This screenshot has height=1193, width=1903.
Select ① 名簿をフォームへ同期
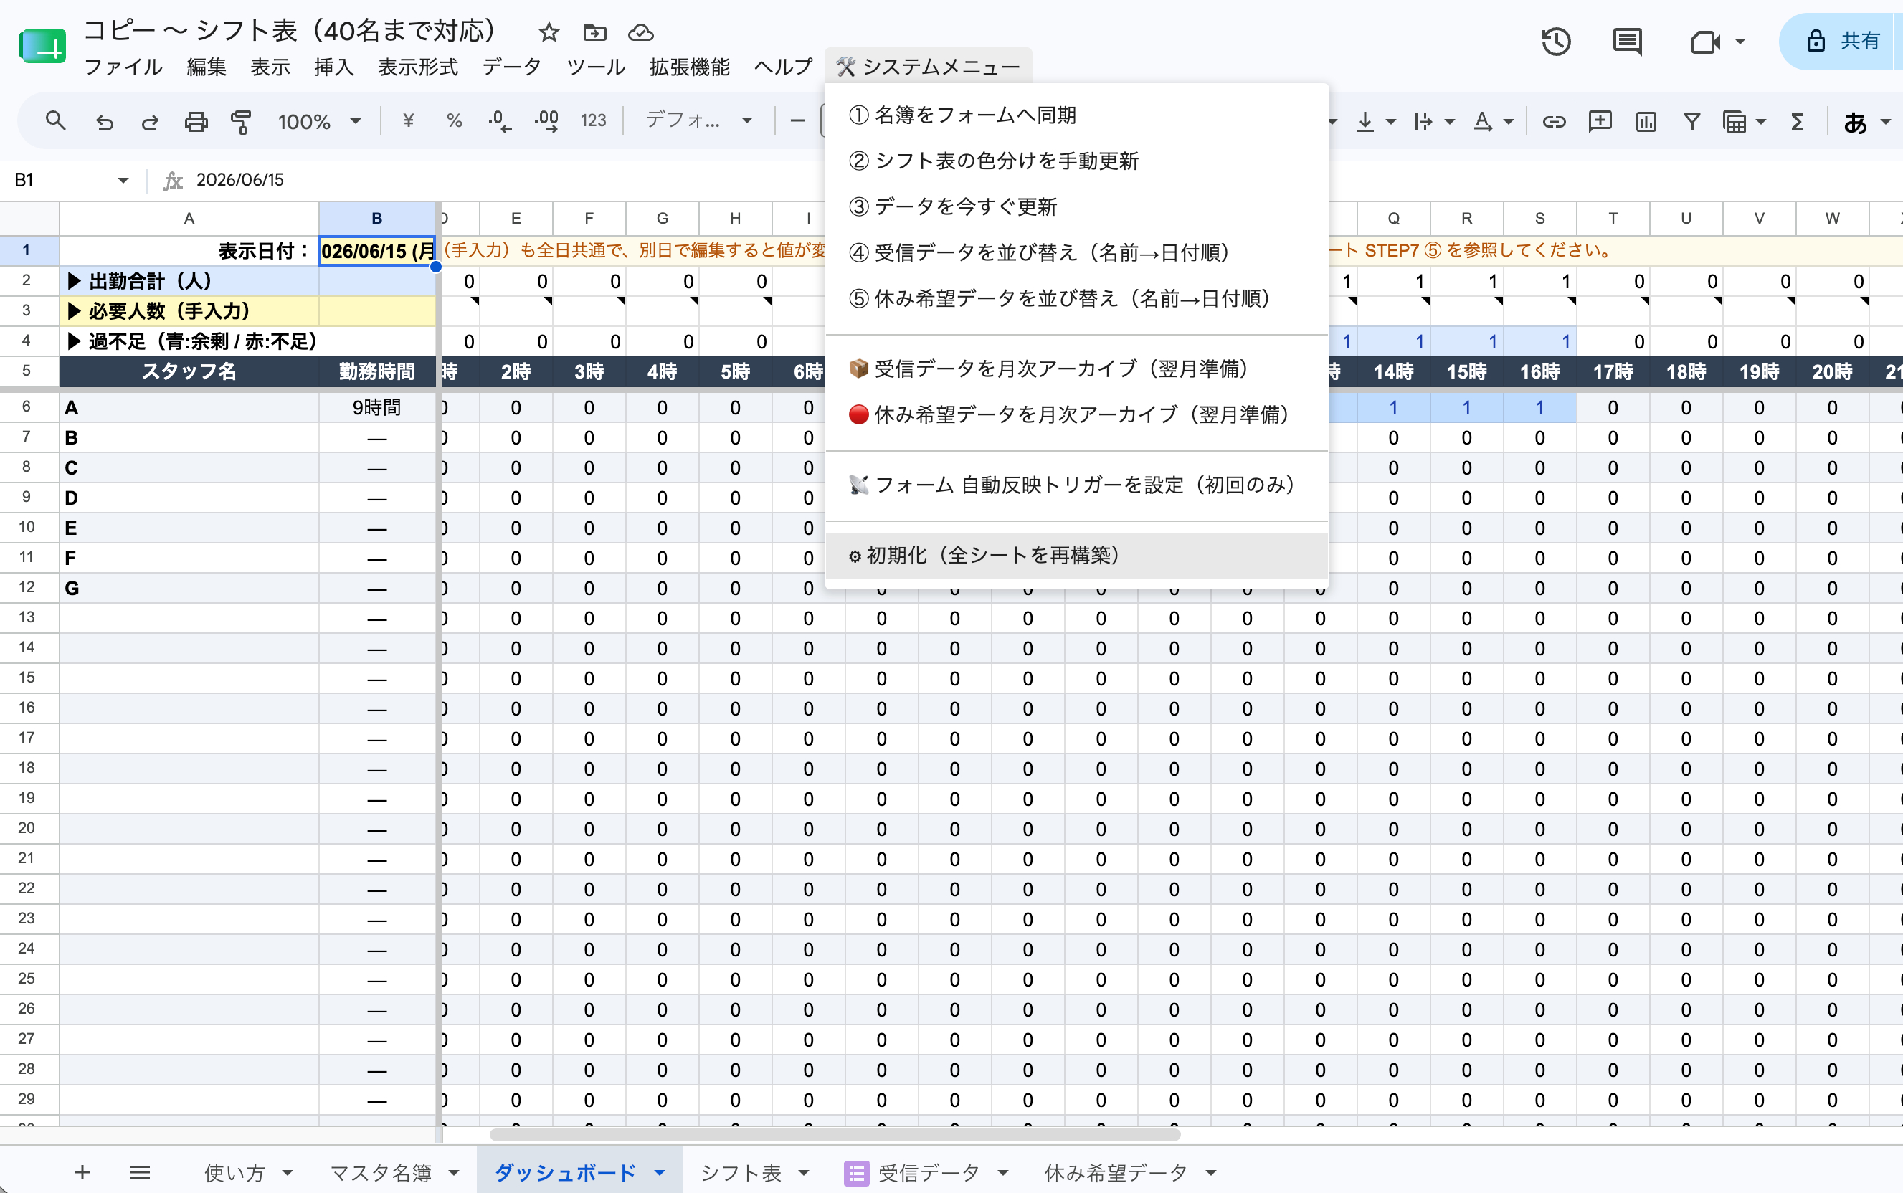[x=1076, y=115]
